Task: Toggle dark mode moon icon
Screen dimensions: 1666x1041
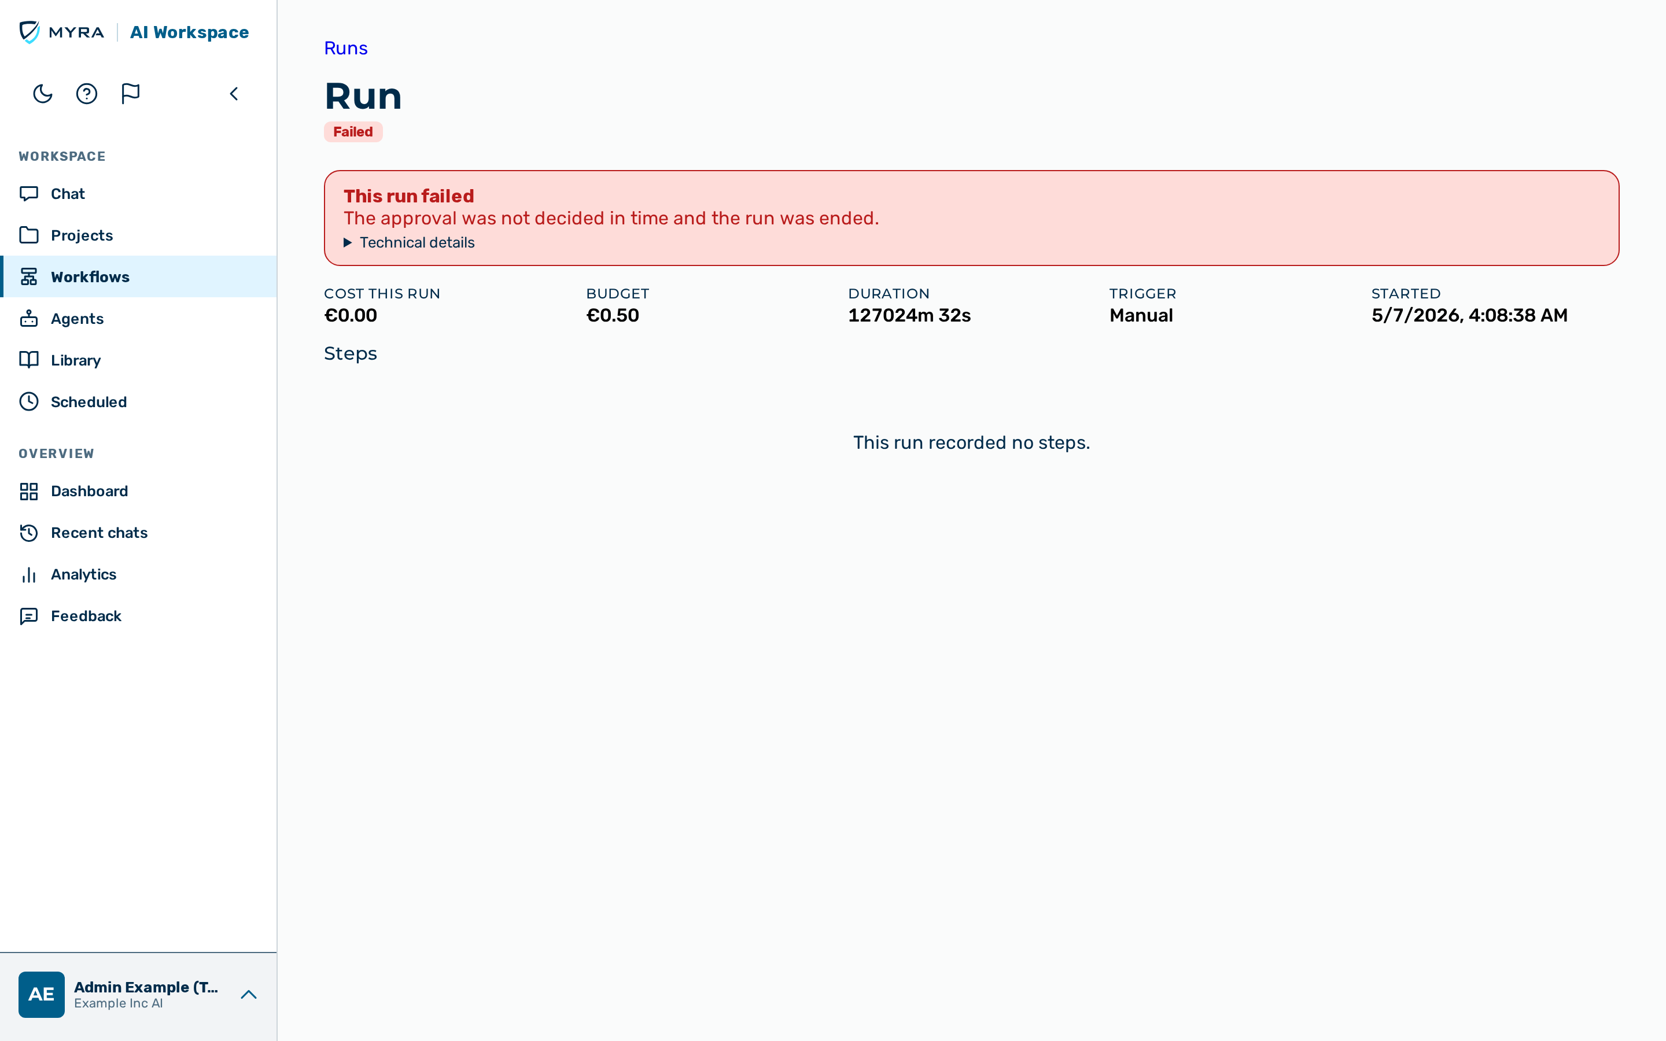Action: [43, 94]
